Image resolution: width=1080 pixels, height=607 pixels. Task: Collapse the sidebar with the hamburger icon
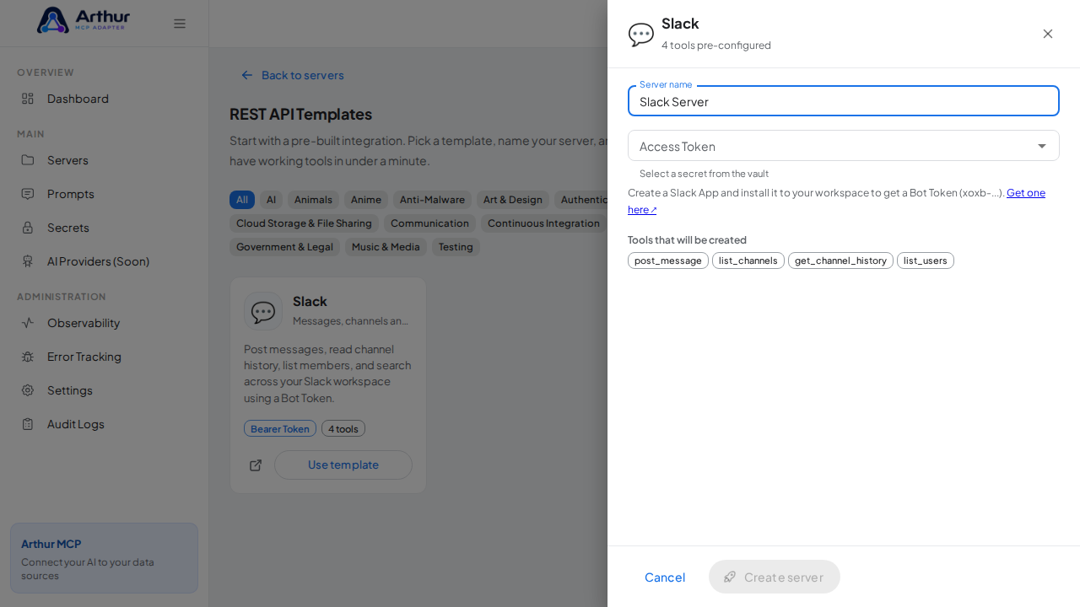[x=180, y=24]
